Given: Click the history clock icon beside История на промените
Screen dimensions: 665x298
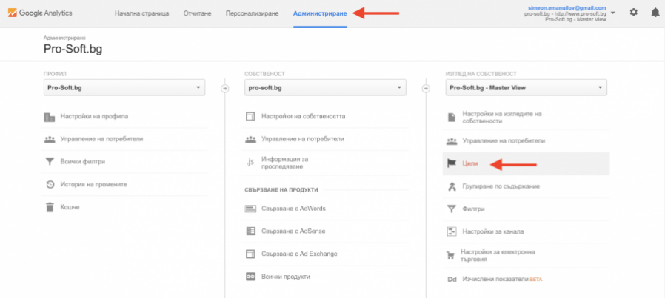Looking at the screenshot, I should point(50,185).
